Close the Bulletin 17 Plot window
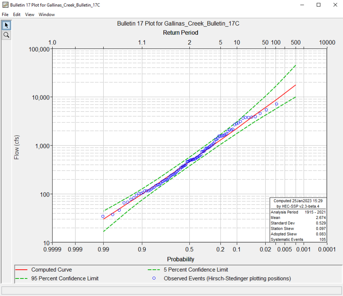343x296 pixels. click(x=335, y=5)
